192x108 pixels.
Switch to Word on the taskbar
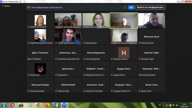click(x=55, y=105)
